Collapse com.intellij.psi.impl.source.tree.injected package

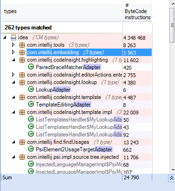click(x=13, y=157)
